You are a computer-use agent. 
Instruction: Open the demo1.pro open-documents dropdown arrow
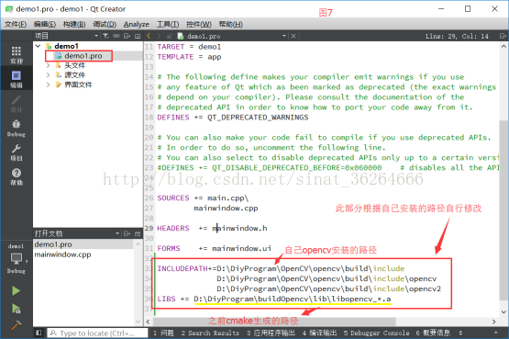[x=284, y=36]
